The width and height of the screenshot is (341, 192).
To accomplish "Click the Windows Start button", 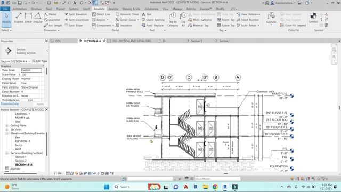I will (x=107, y=187).
